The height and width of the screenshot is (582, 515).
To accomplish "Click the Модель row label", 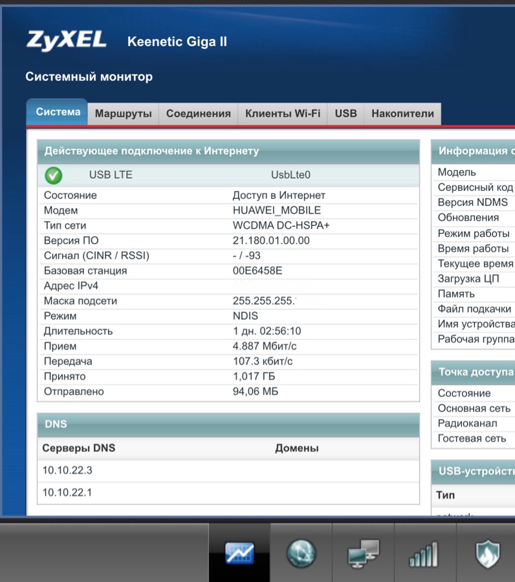I will tap(457, 172).
